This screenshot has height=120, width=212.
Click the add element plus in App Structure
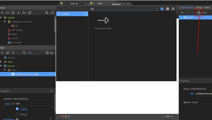182,13
